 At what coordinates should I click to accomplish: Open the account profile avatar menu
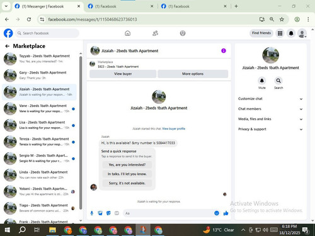[x=302, y=33]
